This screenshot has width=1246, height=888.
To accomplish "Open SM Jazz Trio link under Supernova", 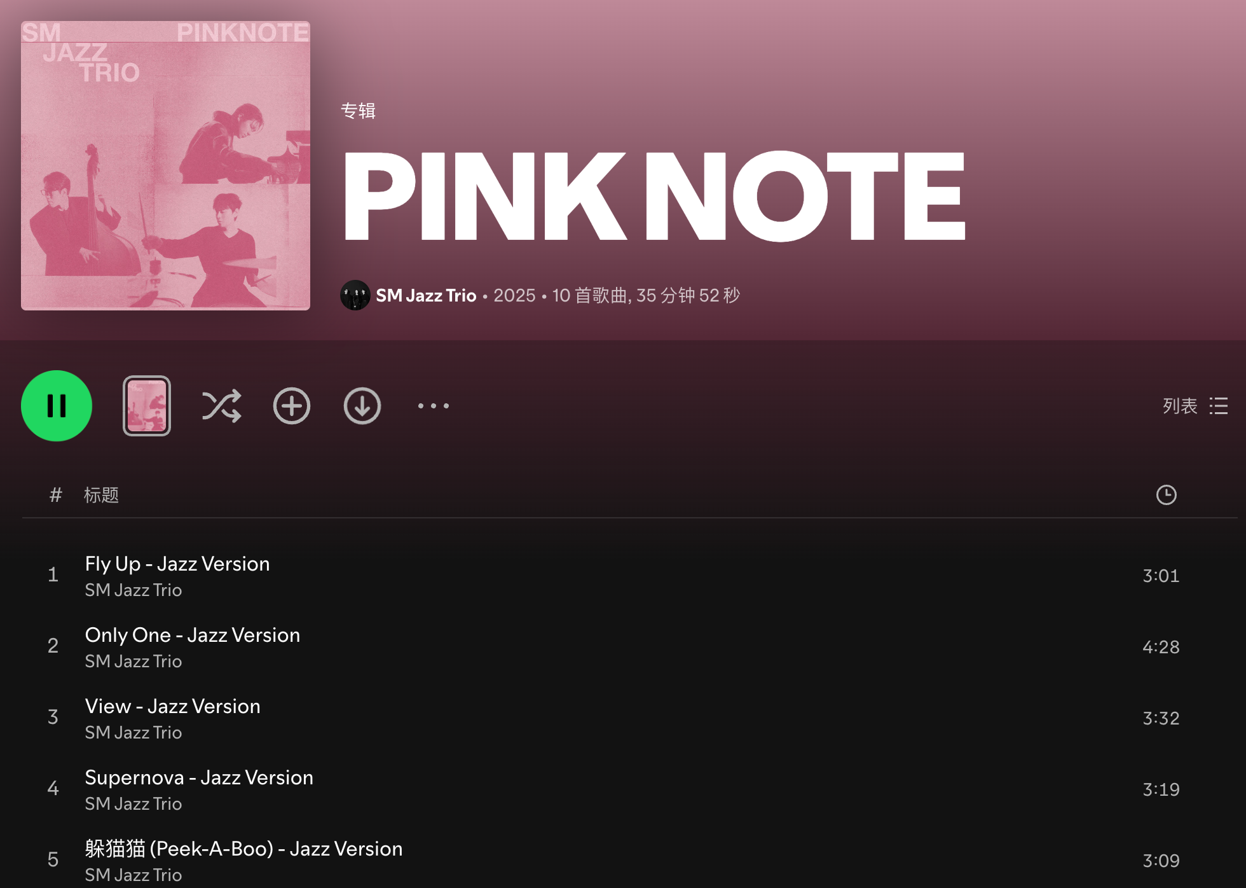I will pyautogui.click(x=133, y=803).
